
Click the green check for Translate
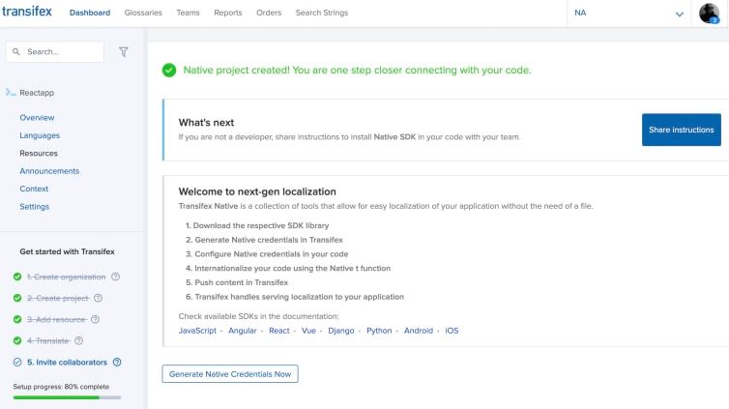pos(17,340)
